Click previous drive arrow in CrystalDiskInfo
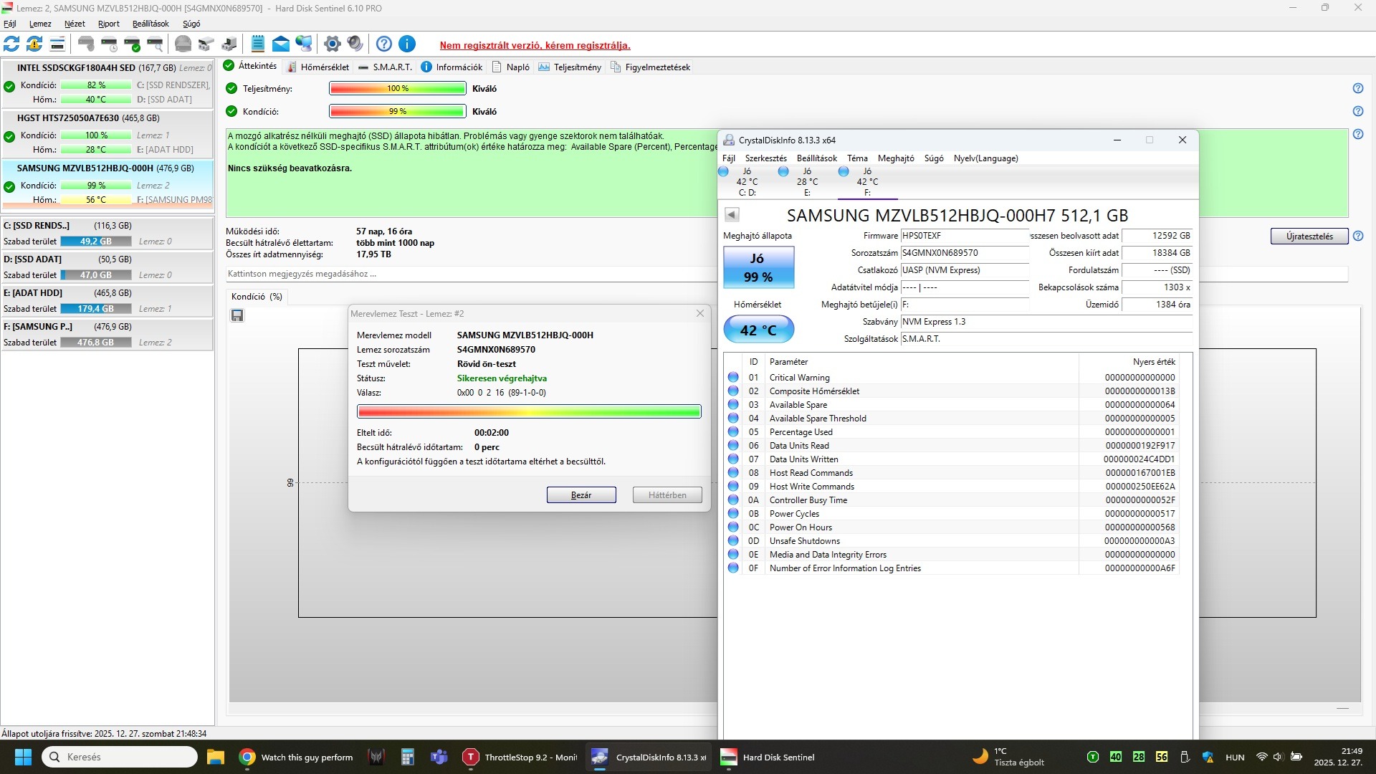 (x=732, y=214)
